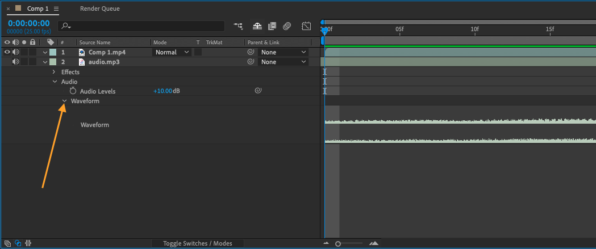Image resolution: width=596 pixels, height=249 pixels.
Task: Open the Normal blending mode dropdown
Action: point(173,52)
